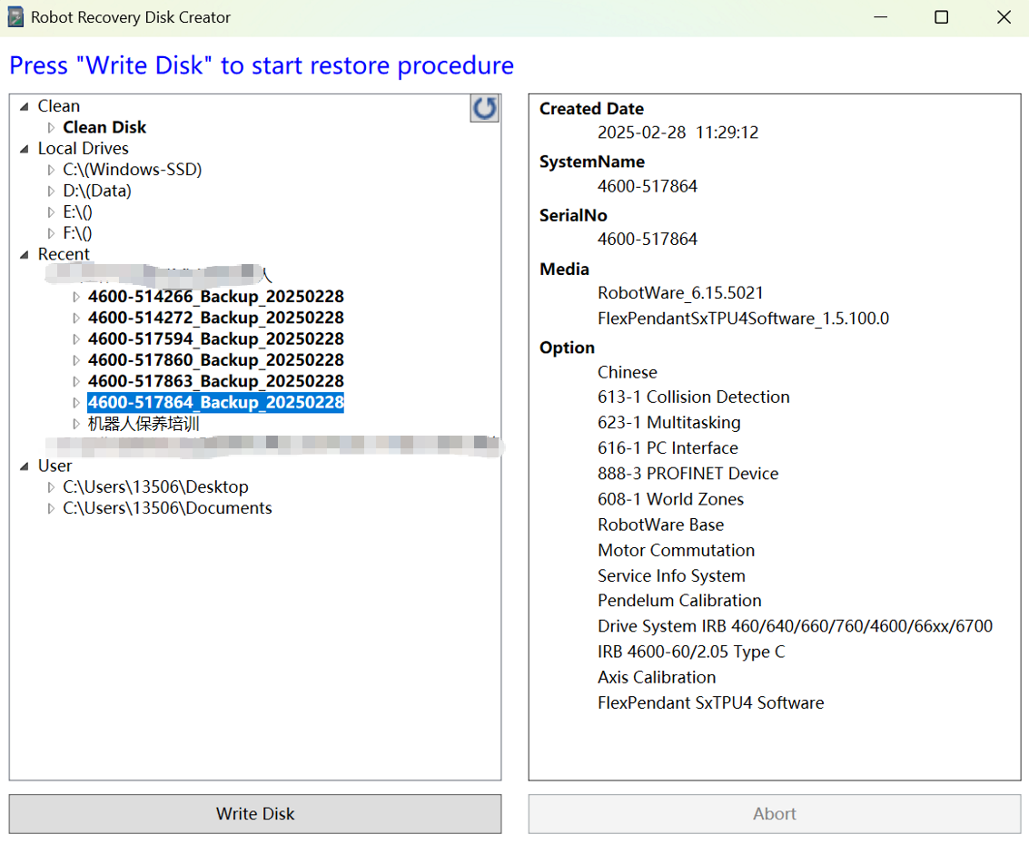Click the Axis Calibration option

(x=657, y=677)
